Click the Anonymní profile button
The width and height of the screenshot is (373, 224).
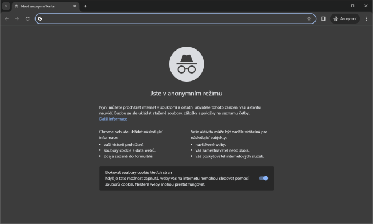[345, 18]
